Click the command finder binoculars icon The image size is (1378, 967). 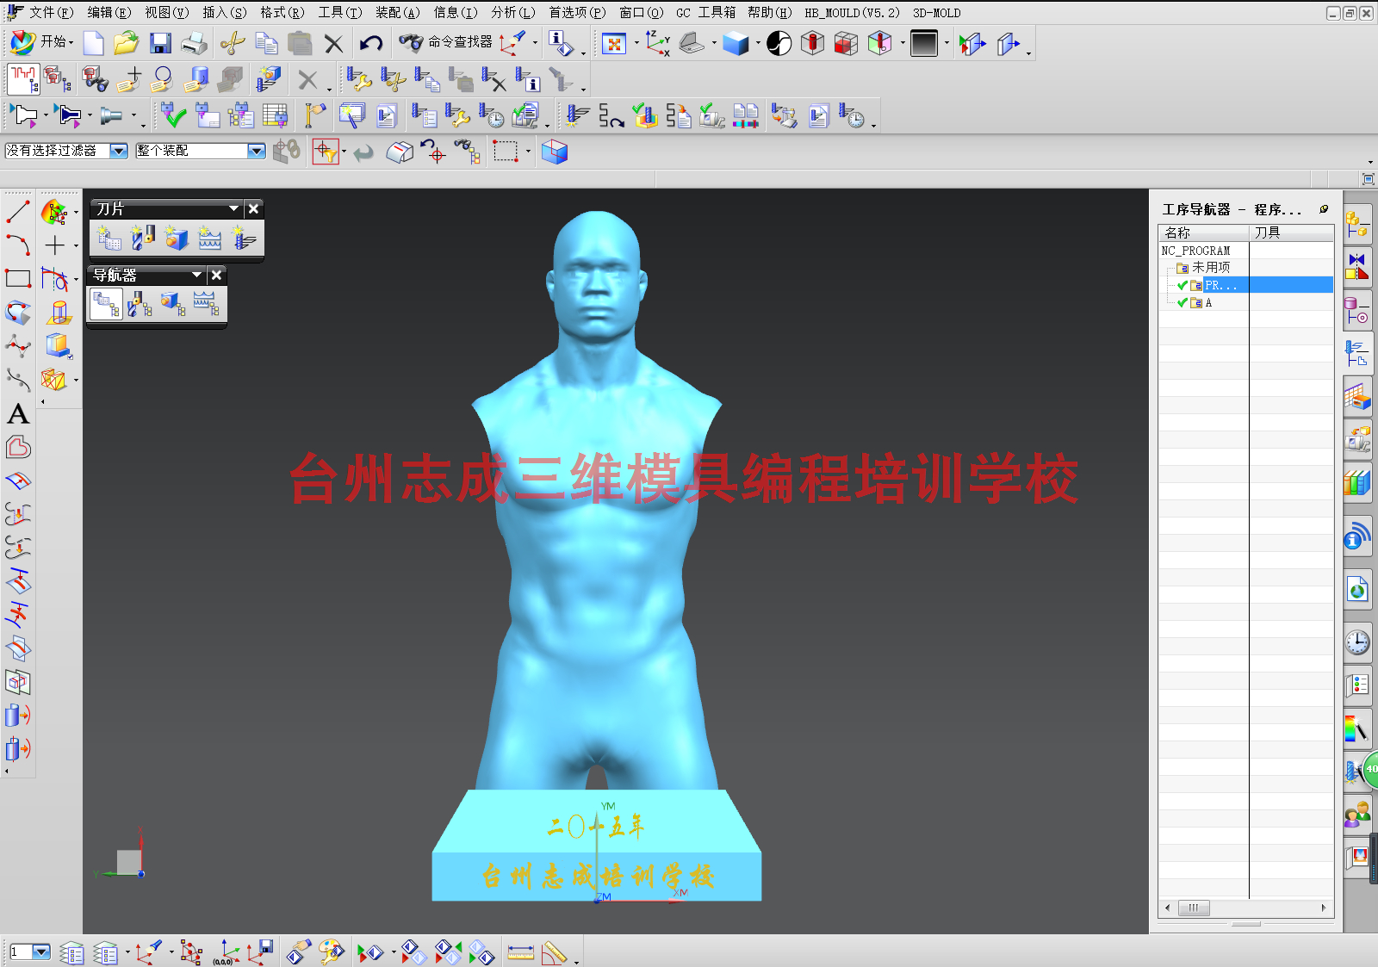(x=411, y=42)
